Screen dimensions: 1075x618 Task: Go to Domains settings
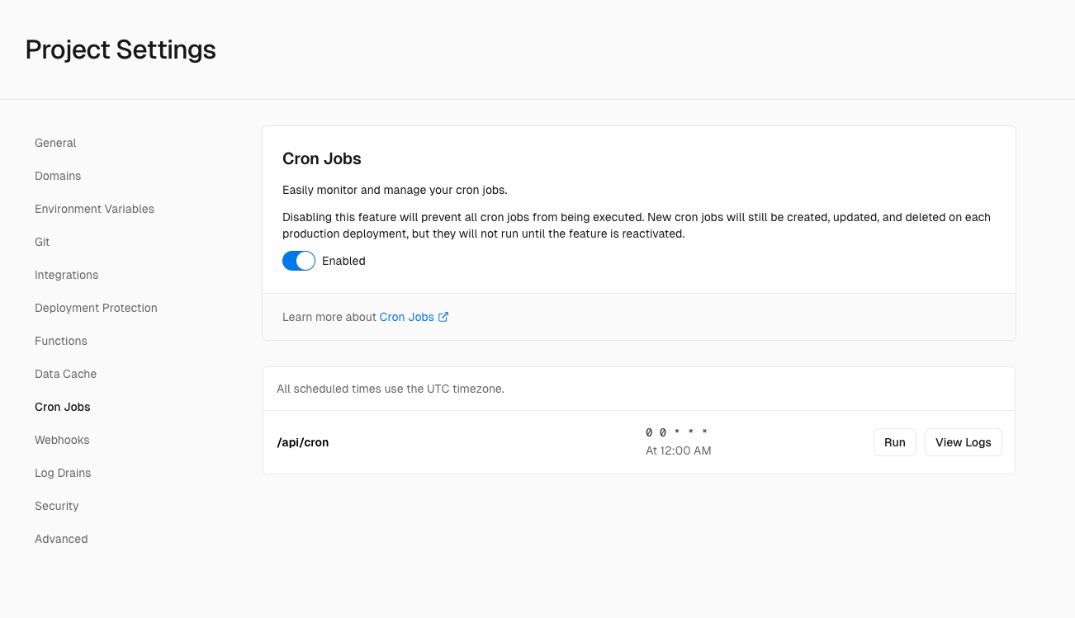pos(58,176)
